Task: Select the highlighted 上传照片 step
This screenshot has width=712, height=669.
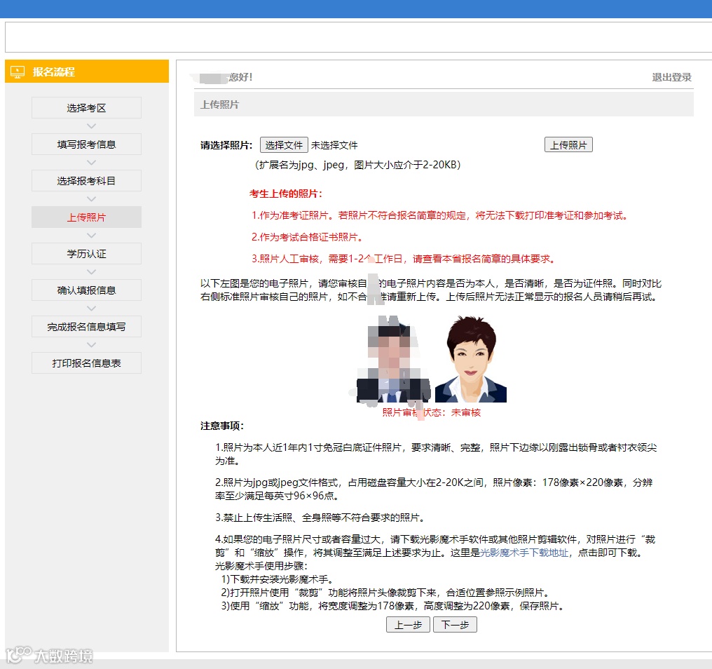Action: pos(86,217)
